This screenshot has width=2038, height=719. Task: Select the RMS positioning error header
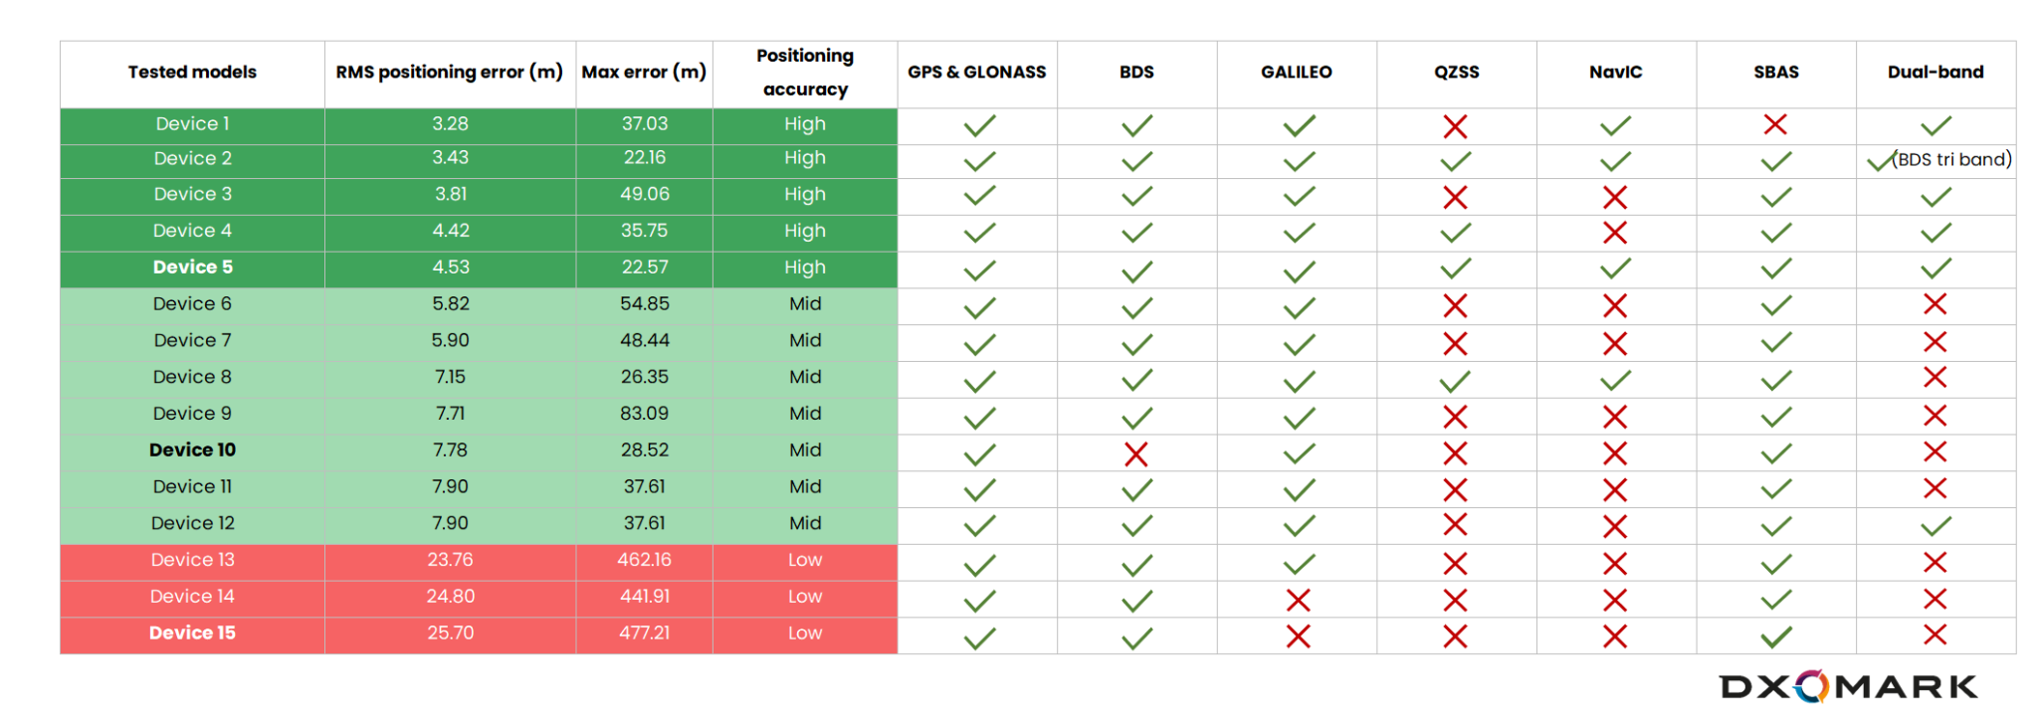449,72
